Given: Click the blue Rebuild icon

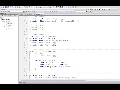Looking at the screenshot, I should pos(34,7).
